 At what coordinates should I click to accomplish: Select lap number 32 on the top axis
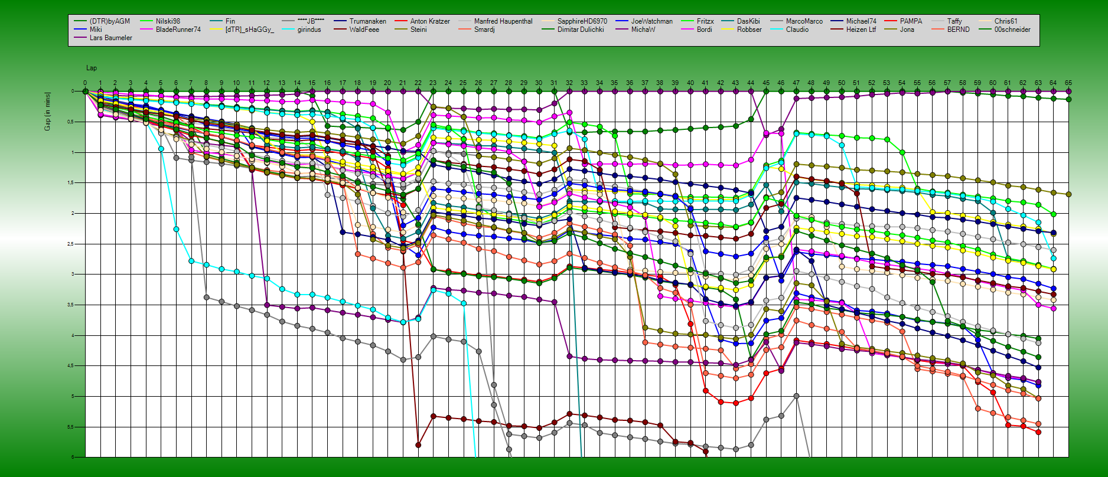(569, 83)
